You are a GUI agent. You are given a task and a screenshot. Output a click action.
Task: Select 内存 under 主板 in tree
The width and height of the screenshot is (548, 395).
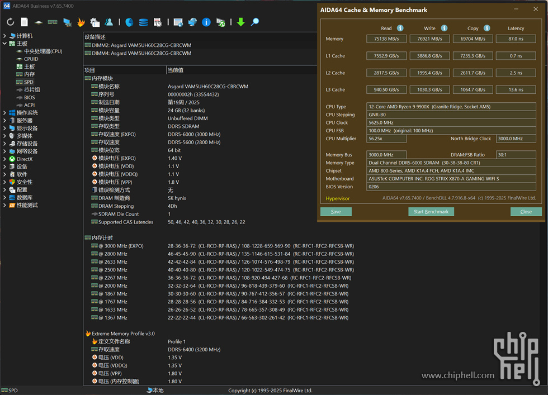click(x=29, y=74)
